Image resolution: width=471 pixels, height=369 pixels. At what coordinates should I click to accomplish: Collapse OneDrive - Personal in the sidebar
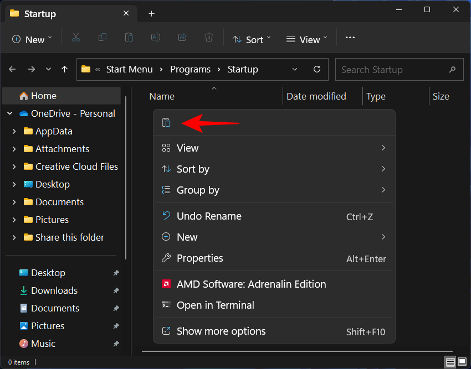coord(9,113)
